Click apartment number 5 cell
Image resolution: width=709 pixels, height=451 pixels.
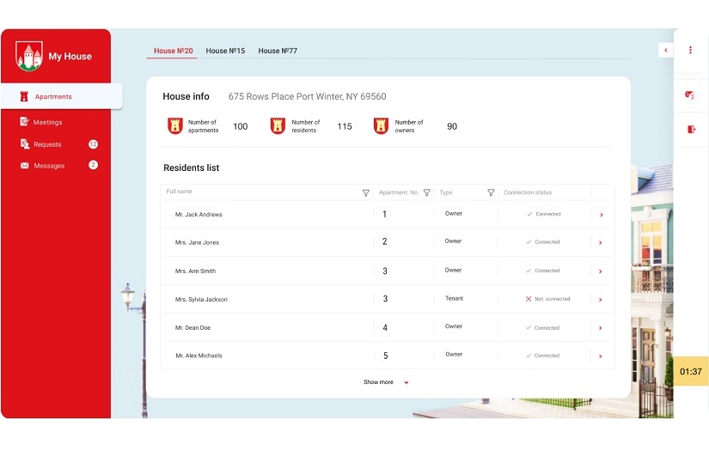(385, 356)
